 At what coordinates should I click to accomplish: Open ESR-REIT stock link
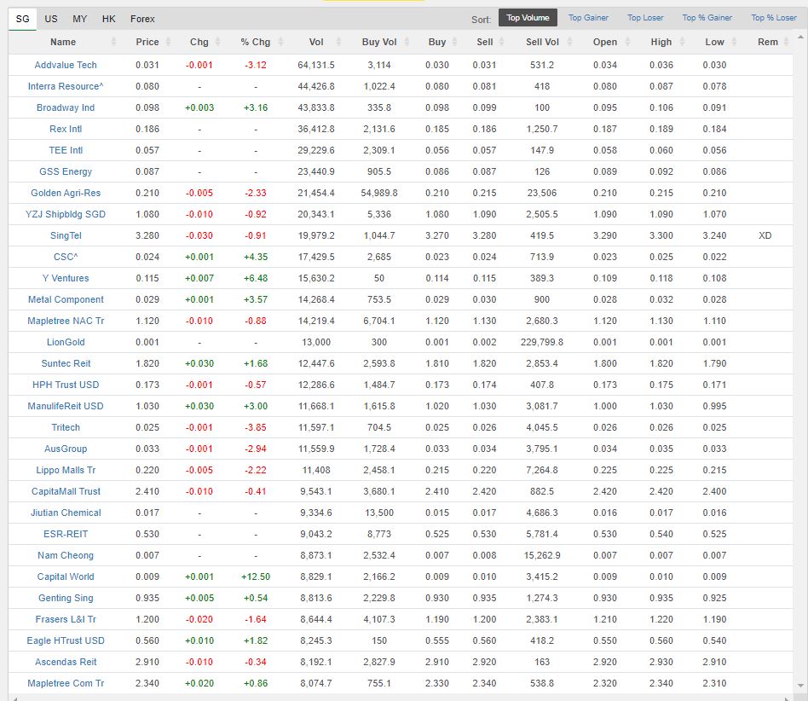66,534
